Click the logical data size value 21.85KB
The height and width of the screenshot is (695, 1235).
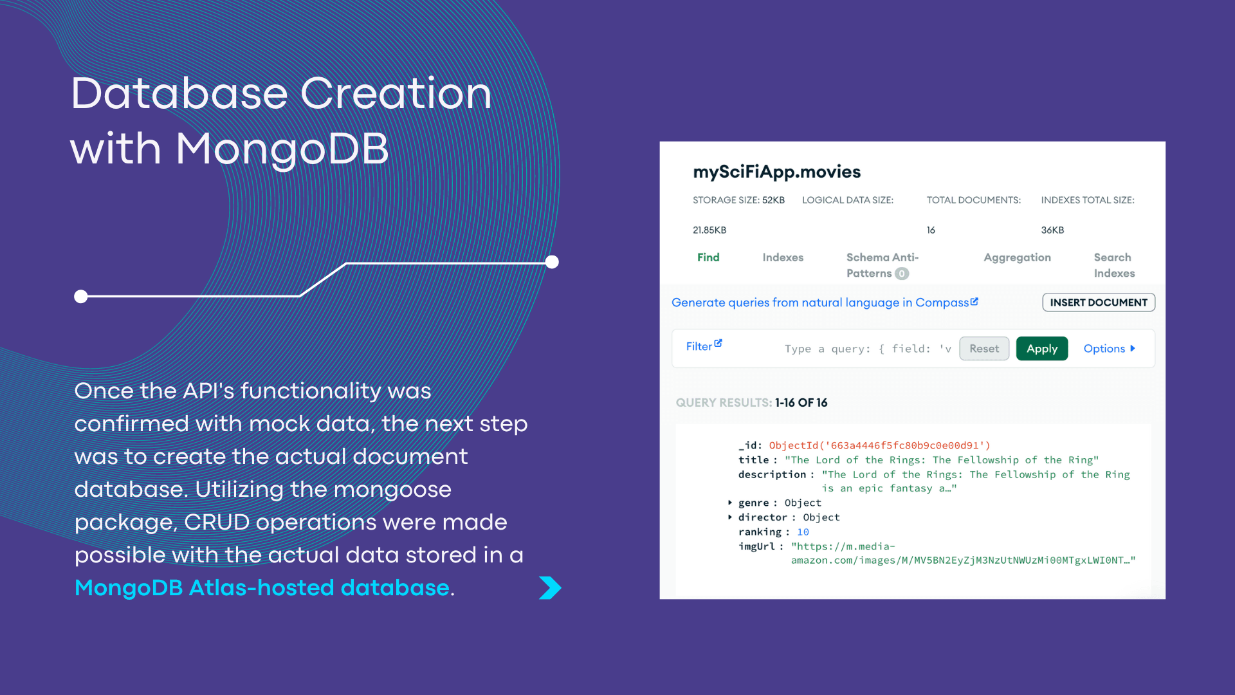coord(709,230)
